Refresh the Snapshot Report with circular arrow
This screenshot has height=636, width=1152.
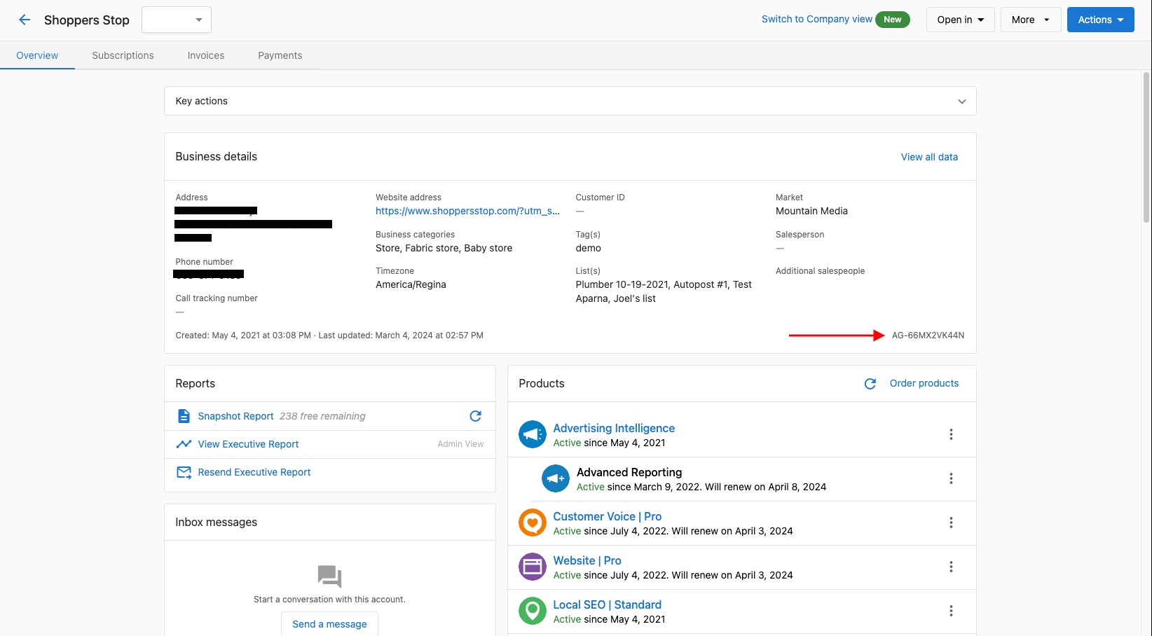[x=476, y=416]
